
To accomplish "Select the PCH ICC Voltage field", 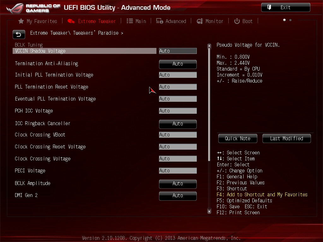I will pos(178,111).
